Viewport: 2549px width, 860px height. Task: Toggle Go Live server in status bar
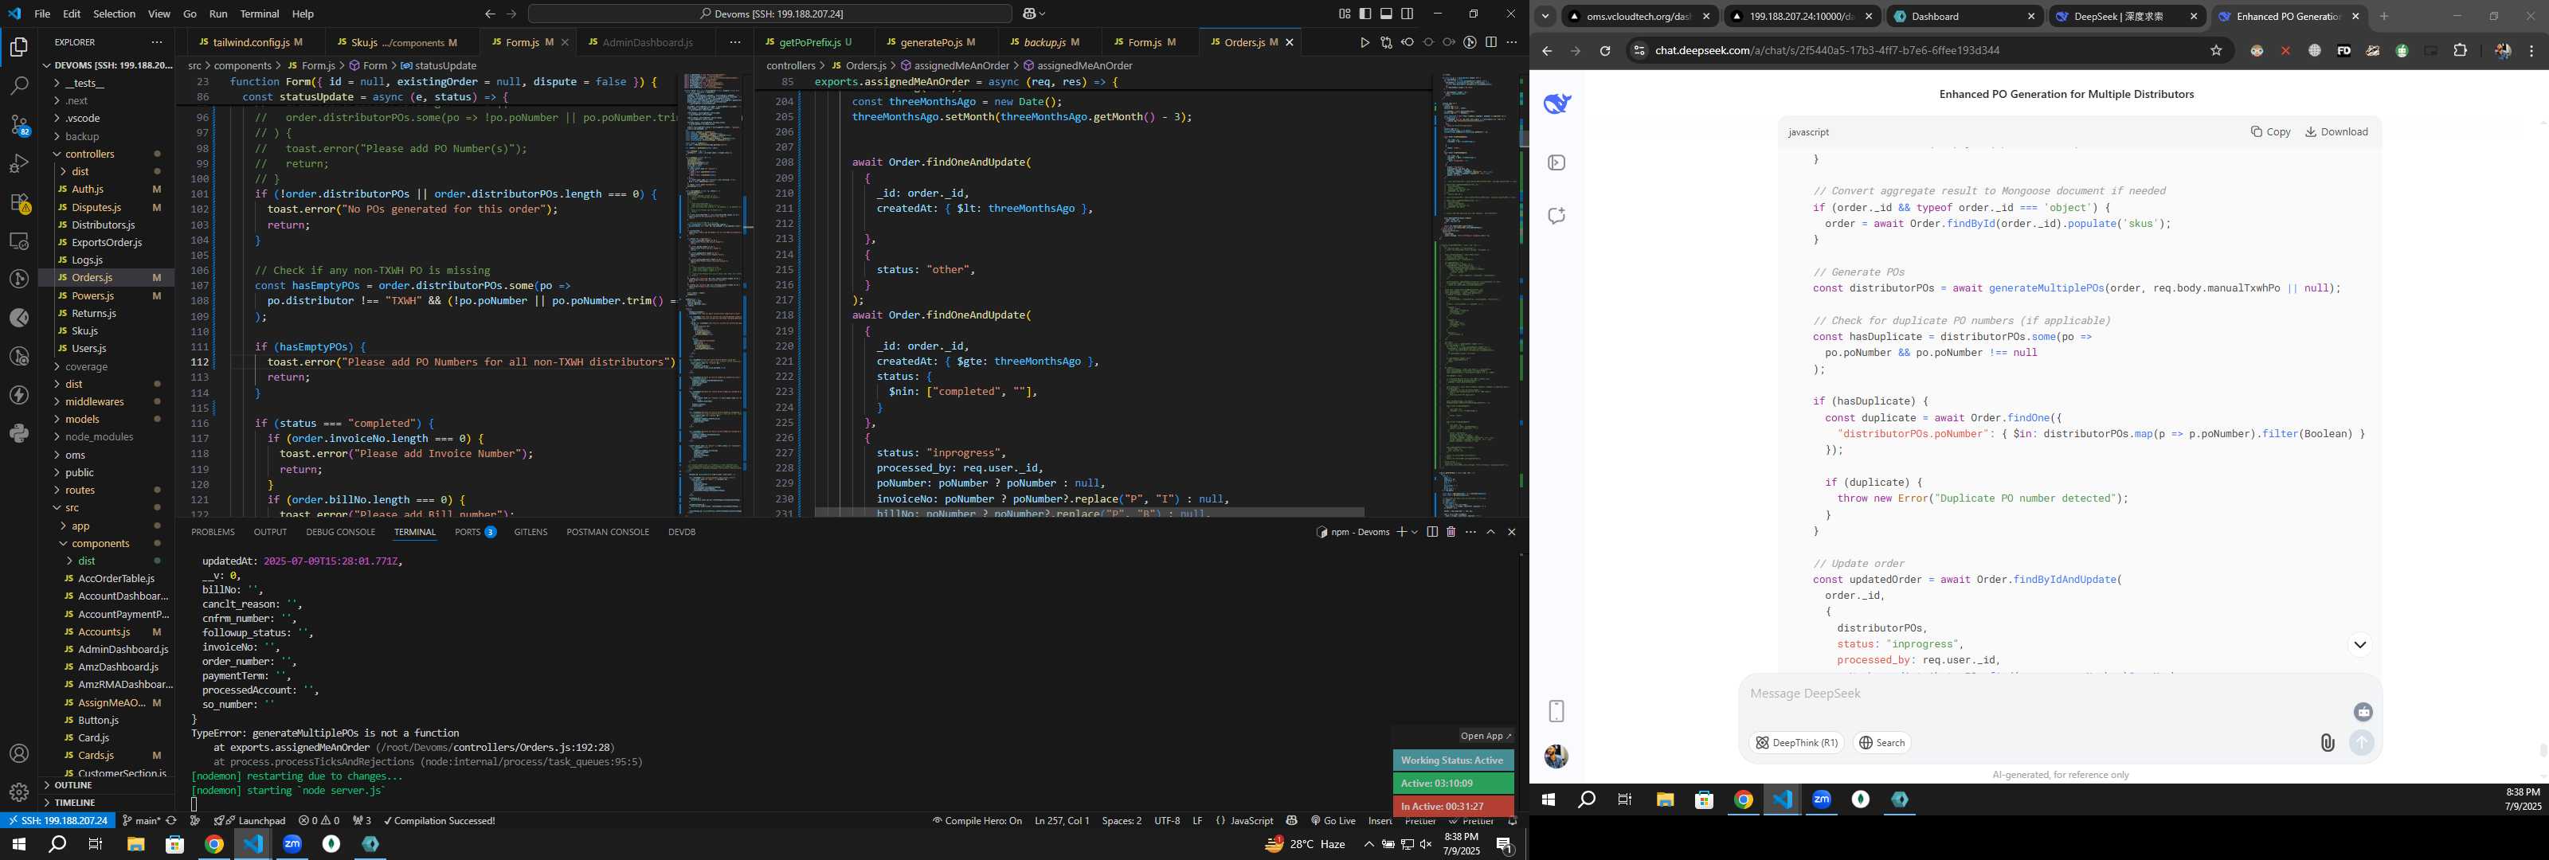(x=1333, y=820)
